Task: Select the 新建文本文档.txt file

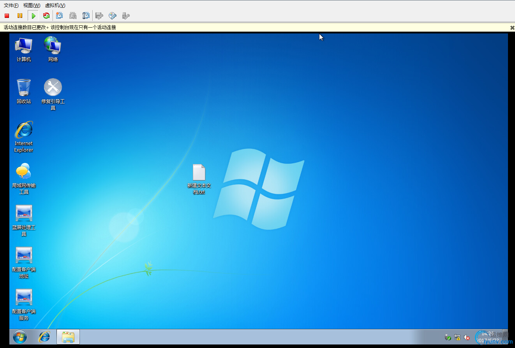Action: (199, 179)
